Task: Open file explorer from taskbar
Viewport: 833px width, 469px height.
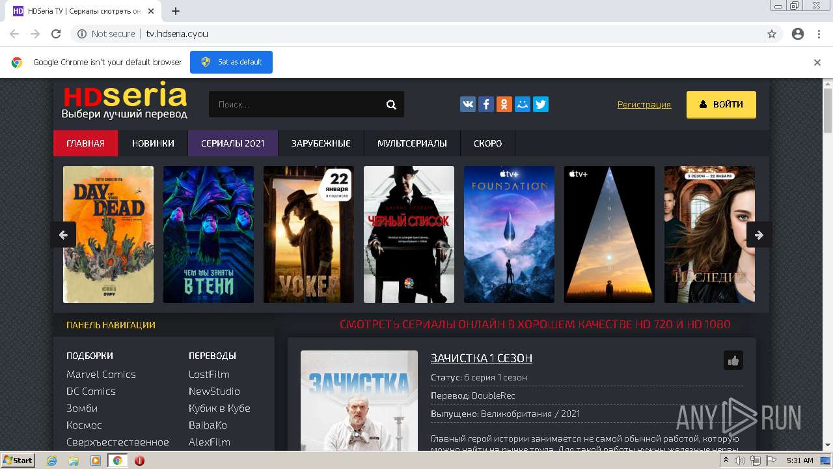Action: 74,461
